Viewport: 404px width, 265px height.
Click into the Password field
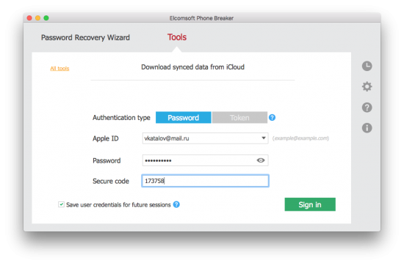(x=205, y=160)
